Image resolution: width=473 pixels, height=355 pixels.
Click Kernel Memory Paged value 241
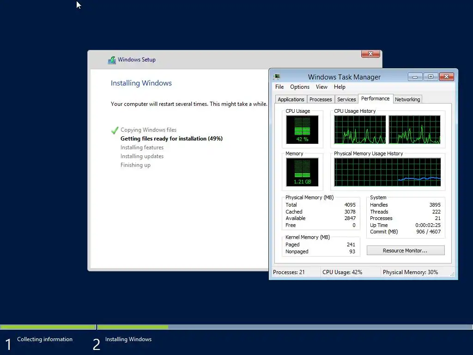click(x=351, y=245)
